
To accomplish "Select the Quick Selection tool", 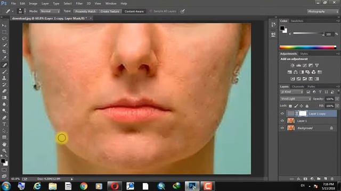I will coord(4,45).
